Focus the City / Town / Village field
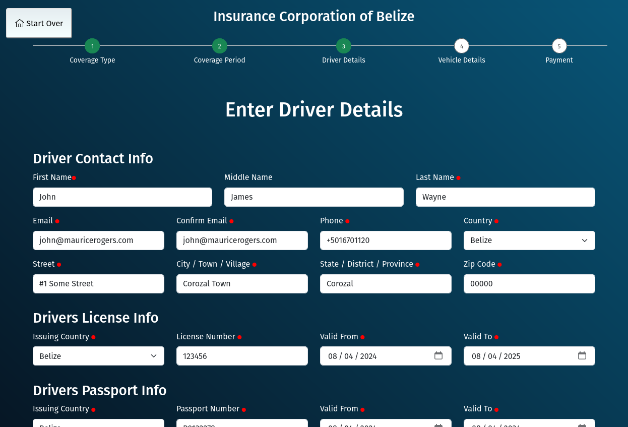The image size is (628, 427). [x=242, y=284]
